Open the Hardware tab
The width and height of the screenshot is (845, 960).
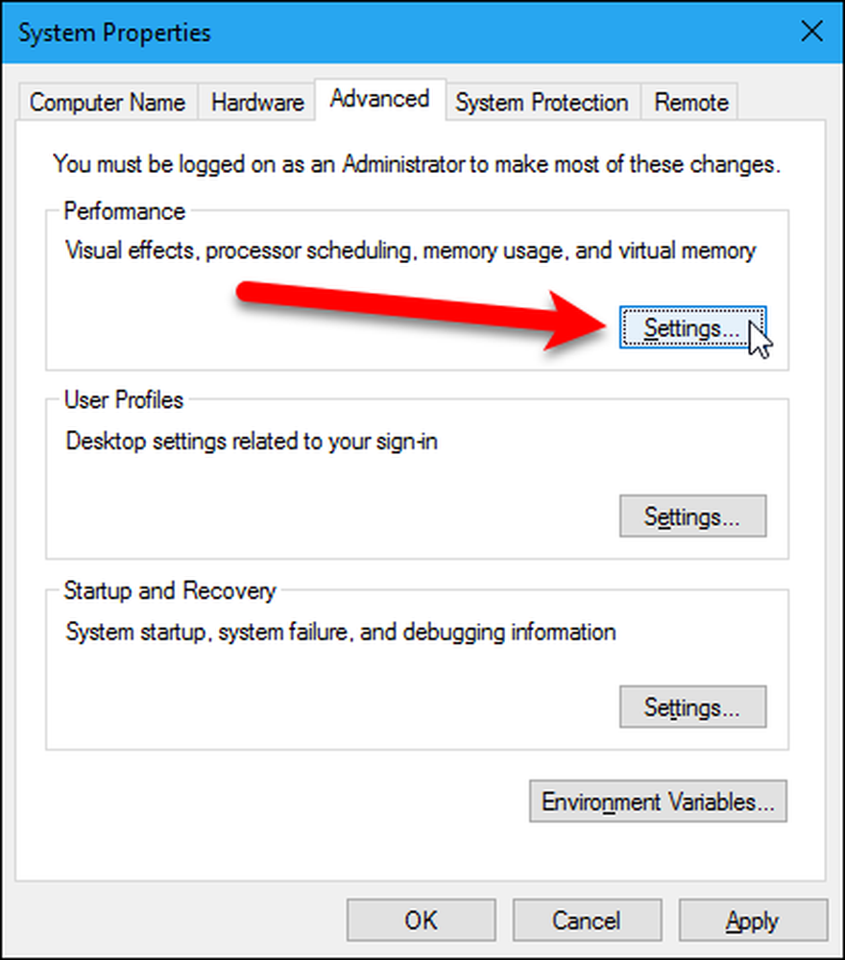coord(257,102)
